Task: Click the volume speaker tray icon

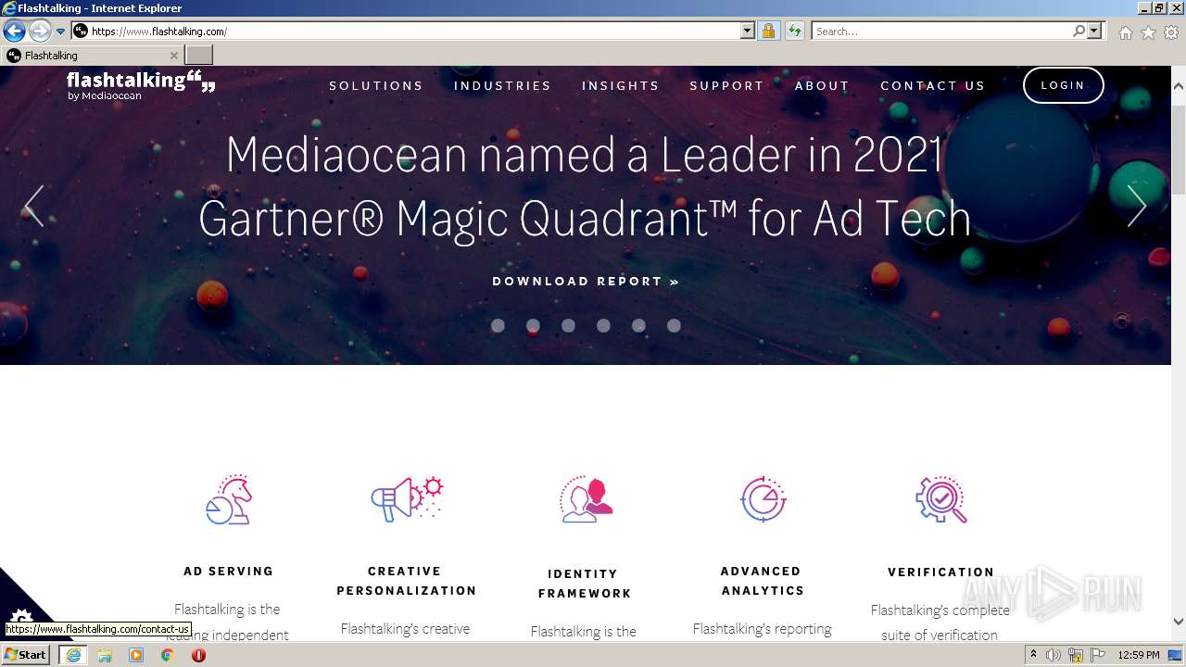Action: pos(1054,655)
